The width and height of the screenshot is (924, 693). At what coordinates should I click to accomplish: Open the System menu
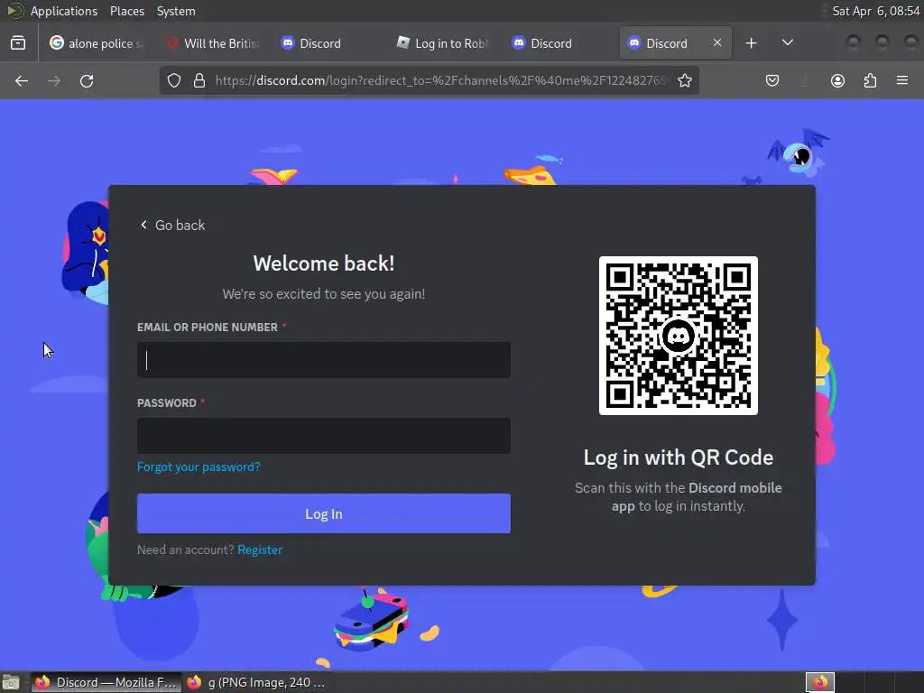click(x=176, y=11)
